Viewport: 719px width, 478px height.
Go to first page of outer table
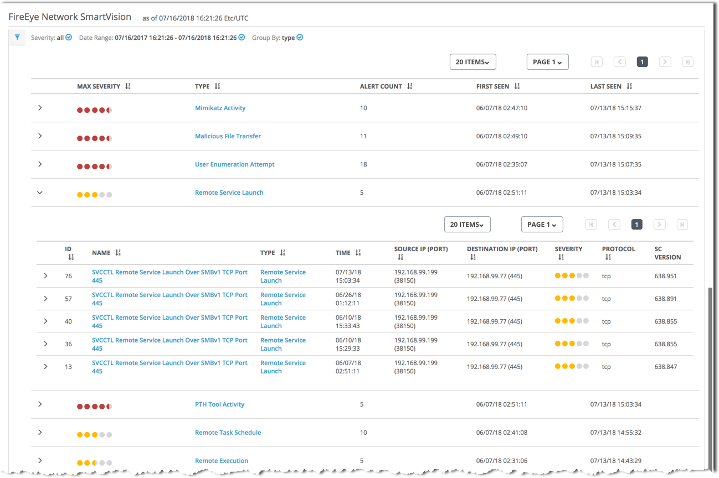[x=597, y=62]
